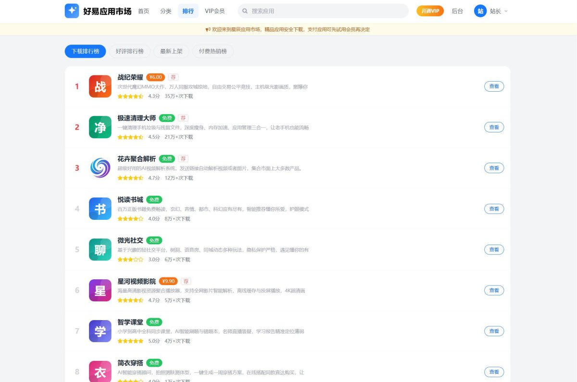
Task: Open the 战纪荣耀 app icon
Action: coord(100,86)
